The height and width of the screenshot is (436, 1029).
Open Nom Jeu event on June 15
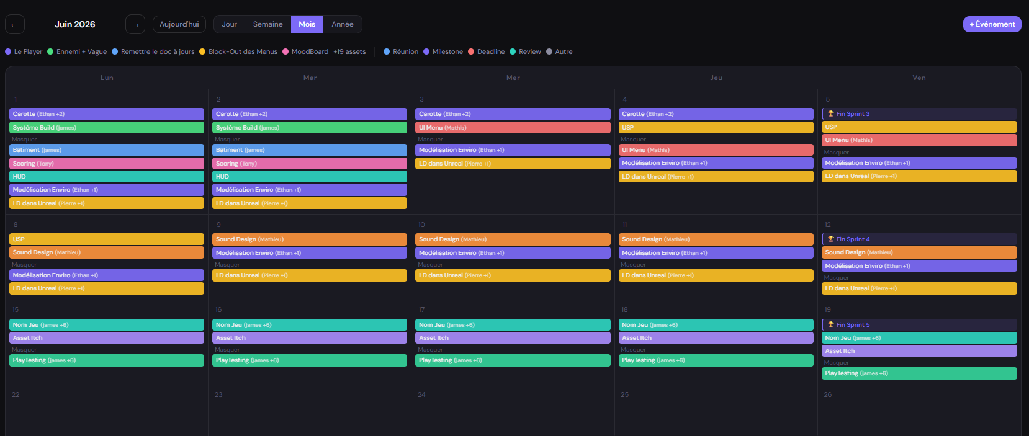click(x=107, y=324)
